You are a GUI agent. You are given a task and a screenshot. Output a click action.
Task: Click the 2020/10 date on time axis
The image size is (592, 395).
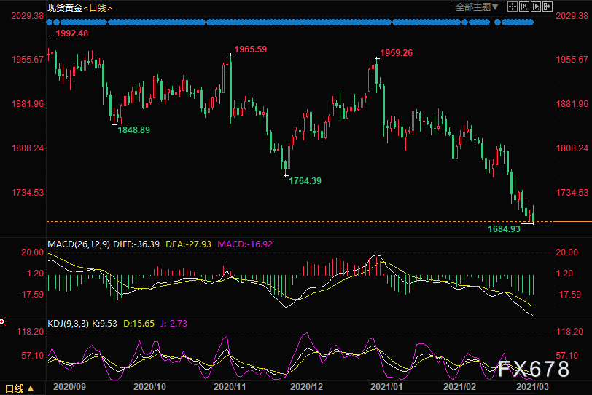pos(150,387)
